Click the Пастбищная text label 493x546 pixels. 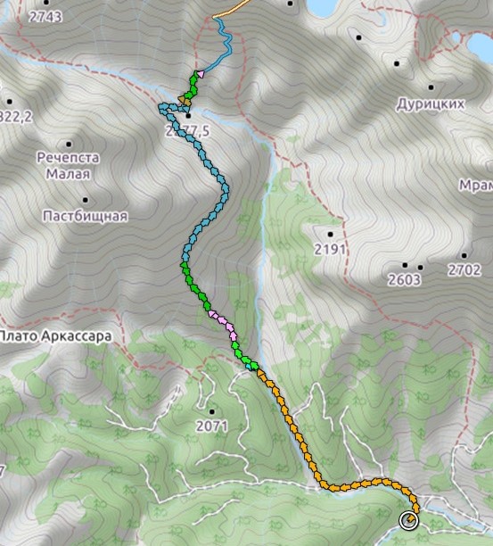pyautogui.click(x=86, y=216)
